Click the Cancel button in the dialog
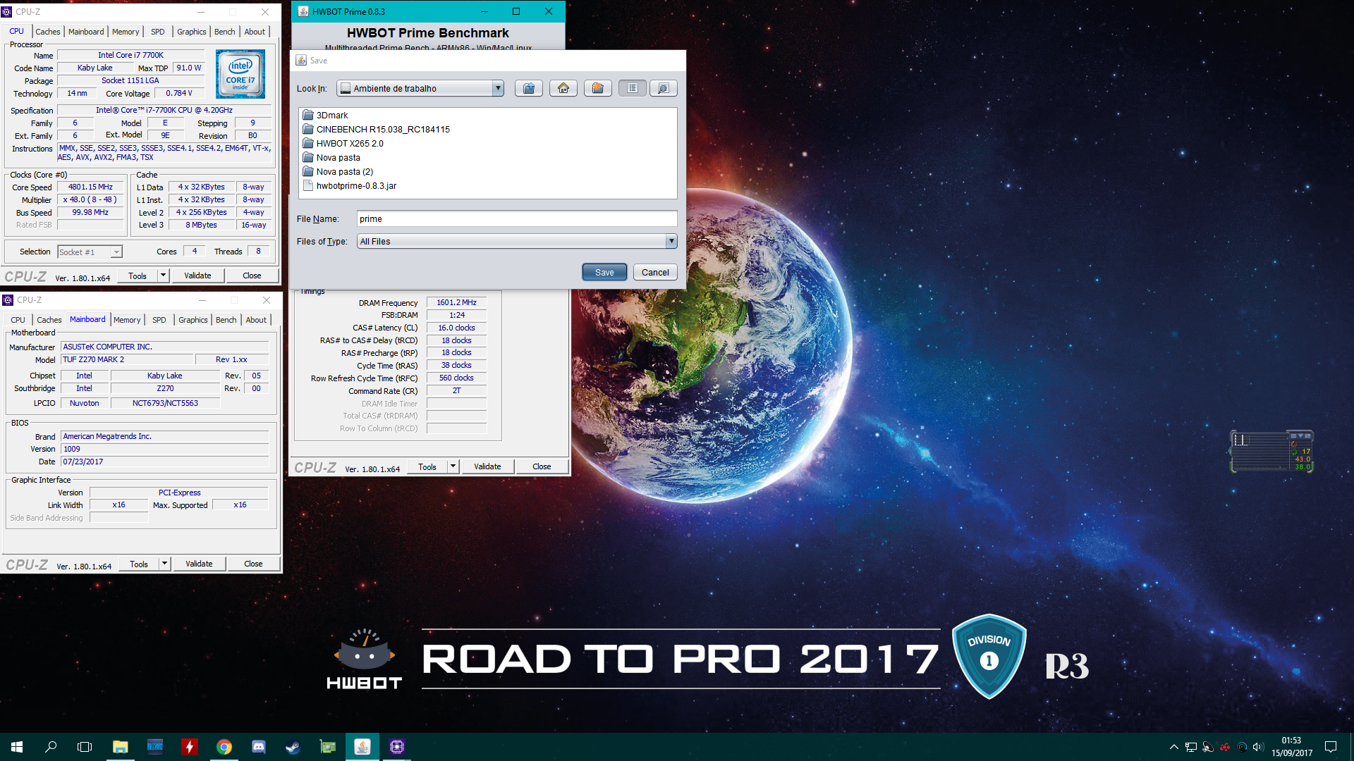The width and height of the screenshot is (1354, 761). click(x=655, y=272)
